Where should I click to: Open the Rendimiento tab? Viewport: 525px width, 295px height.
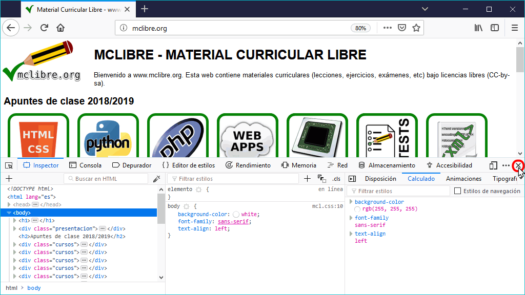coord(248,165)
